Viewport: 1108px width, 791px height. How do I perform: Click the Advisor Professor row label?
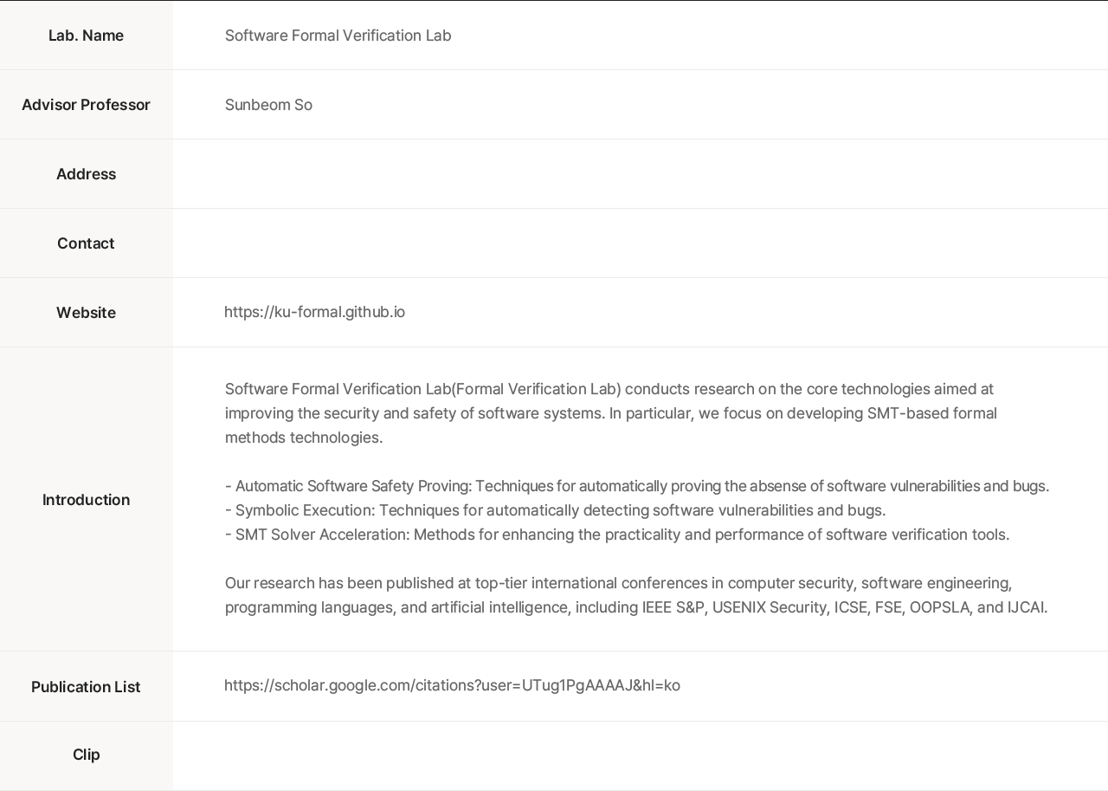86,105
